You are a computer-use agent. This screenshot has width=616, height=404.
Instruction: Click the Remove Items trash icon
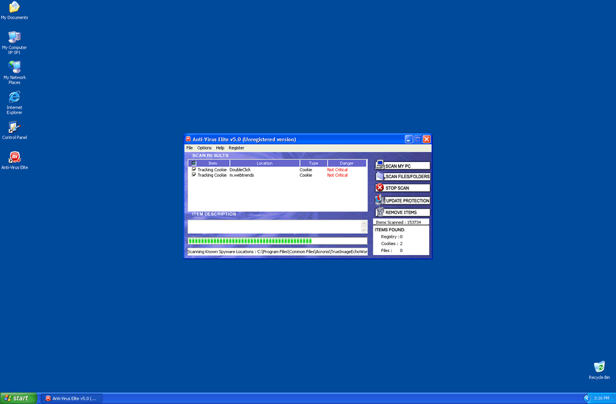(380, 212)
